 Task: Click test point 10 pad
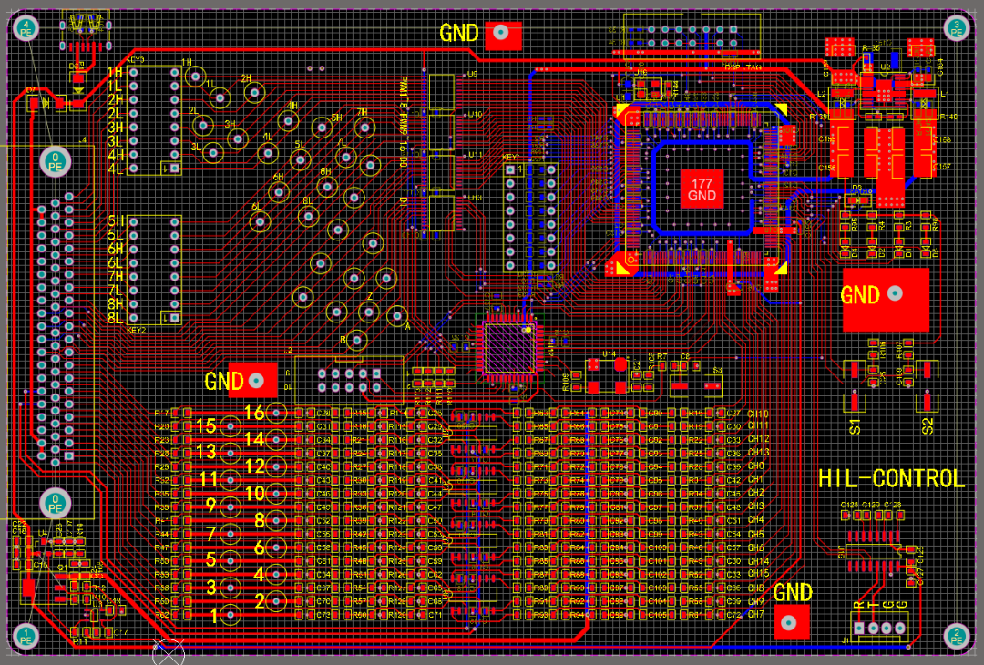click(x=276, y=494)
